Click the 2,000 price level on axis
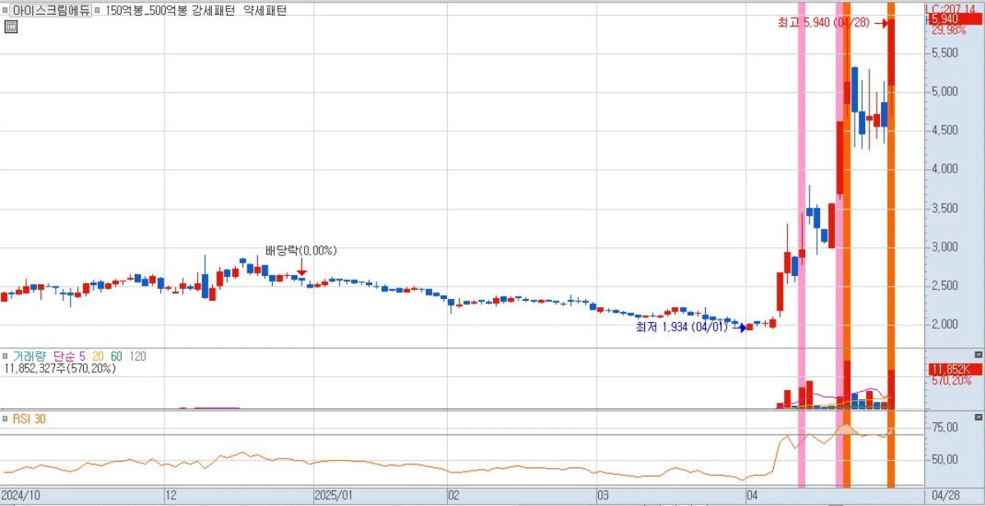 (x=945, y=324)
